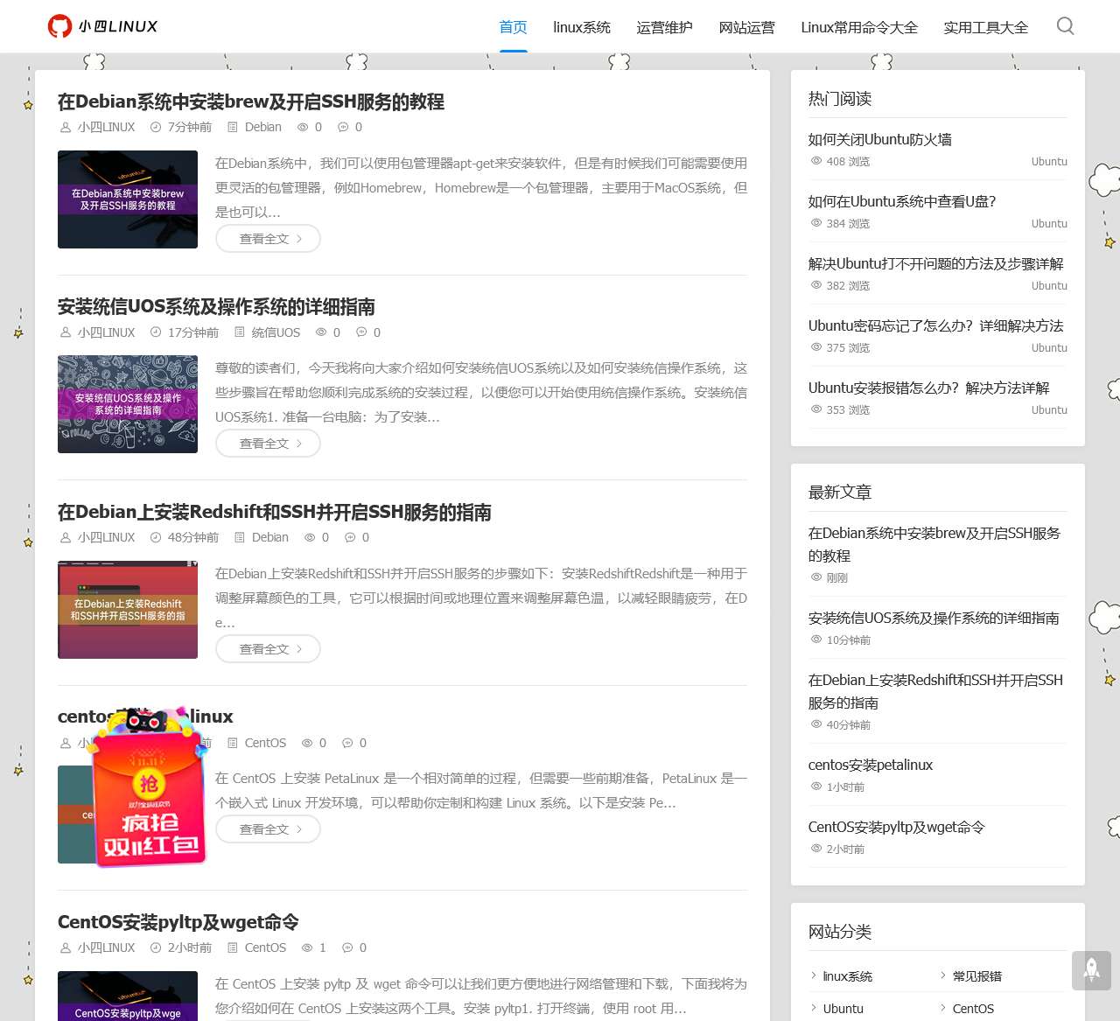Open latest sidebar link centos安装petalinux
Screen dimensions: 1120x1021
pyautogui.click(x=871, y=765)
